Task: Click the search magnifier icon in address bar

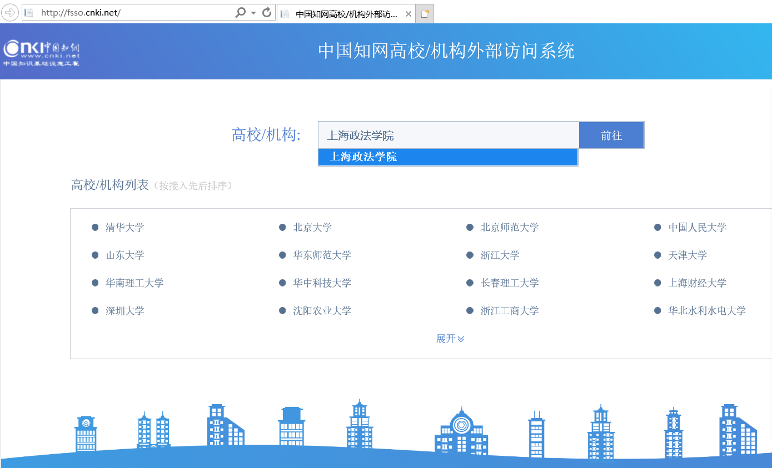Action: click(x=240, y=13)
